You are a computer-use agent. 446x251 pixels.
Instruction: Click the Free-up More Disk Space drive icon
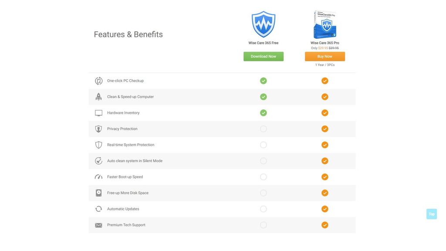[98, 193]
